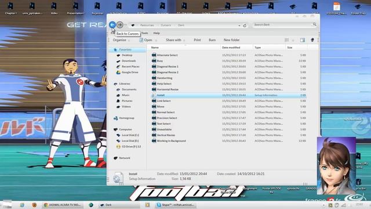This screenshot has width=371, height=209.
Task: Open Local Disk (C:) in sidebar
Action: (128, 135)
